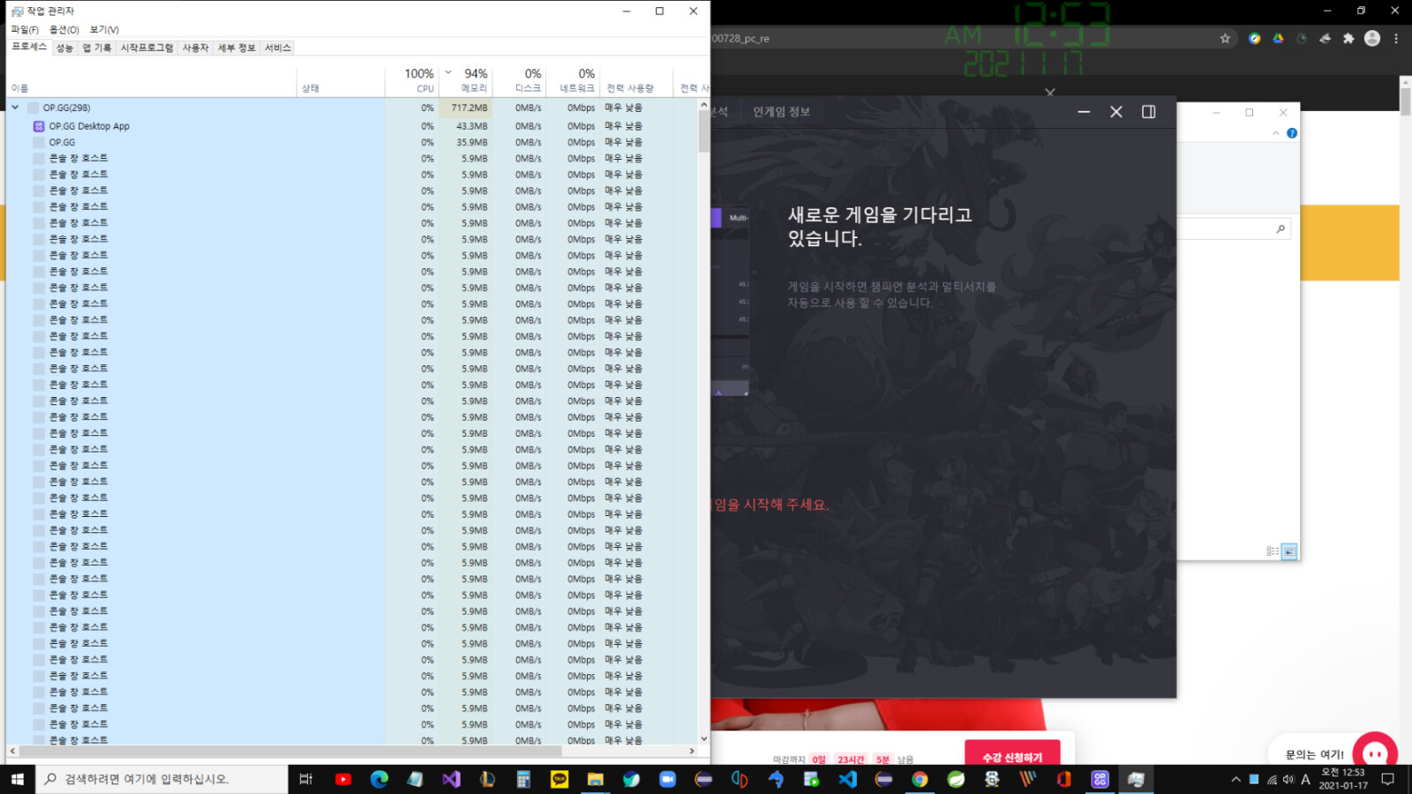Screen dimensions: 1412x794
Task: Click the blue help question mark icon
Action: pyautogui.click(x=1292, y=133)
